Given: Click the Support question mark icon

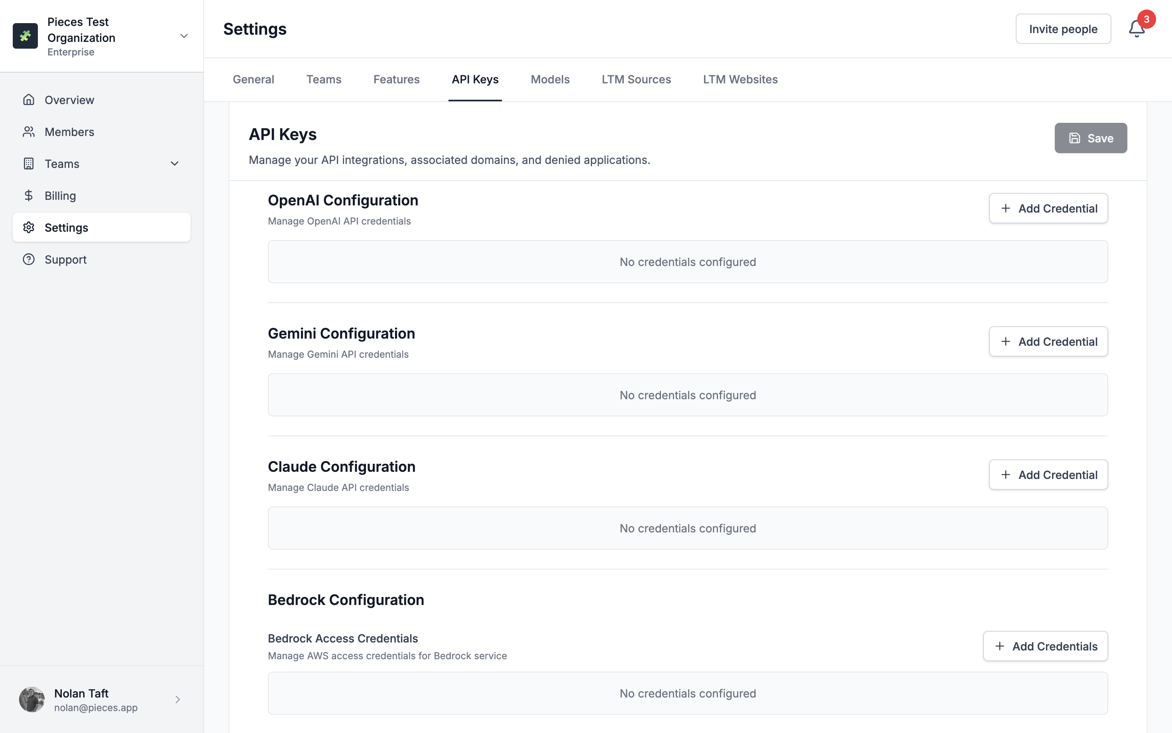Looking at the screenshot, I should 29,259.
